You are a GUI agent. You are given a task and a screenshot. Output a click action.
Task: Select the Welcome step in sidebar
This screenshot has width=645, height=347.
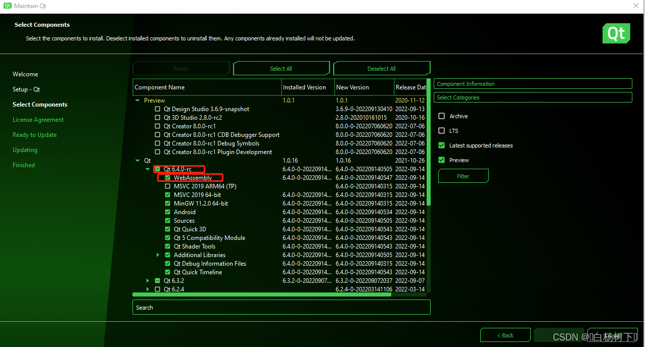(25, 74)
